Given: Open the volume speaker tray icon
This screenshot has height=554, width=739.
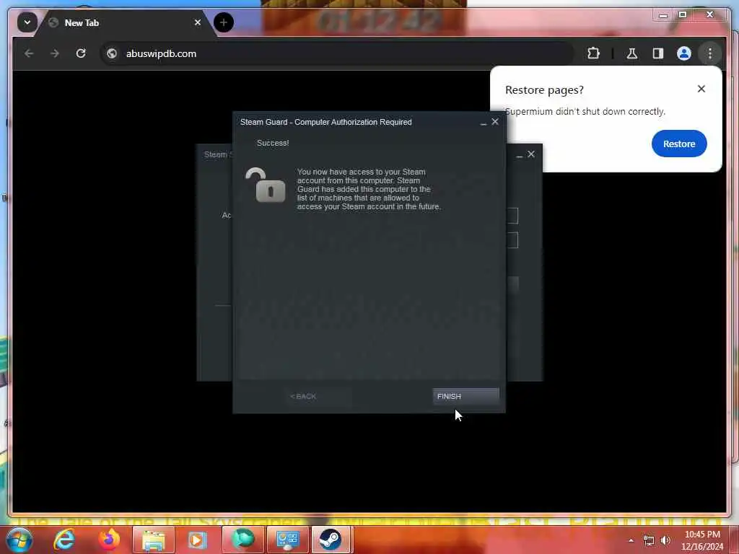Looking at the screenshot, I should pyautogui.click(x=665, y=540).
